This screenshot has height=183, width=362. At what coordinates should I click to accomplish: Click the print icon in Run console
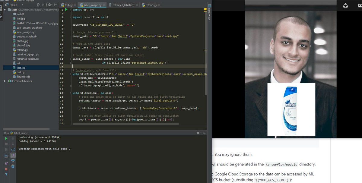13,160
